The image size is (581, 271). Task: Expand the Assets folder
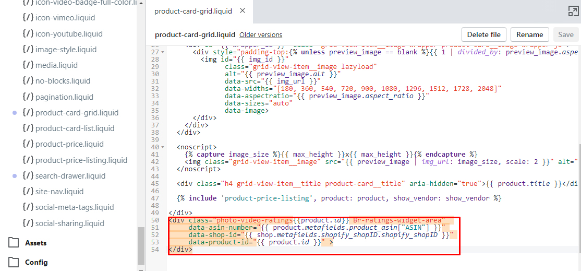click(x=35, y=243)
